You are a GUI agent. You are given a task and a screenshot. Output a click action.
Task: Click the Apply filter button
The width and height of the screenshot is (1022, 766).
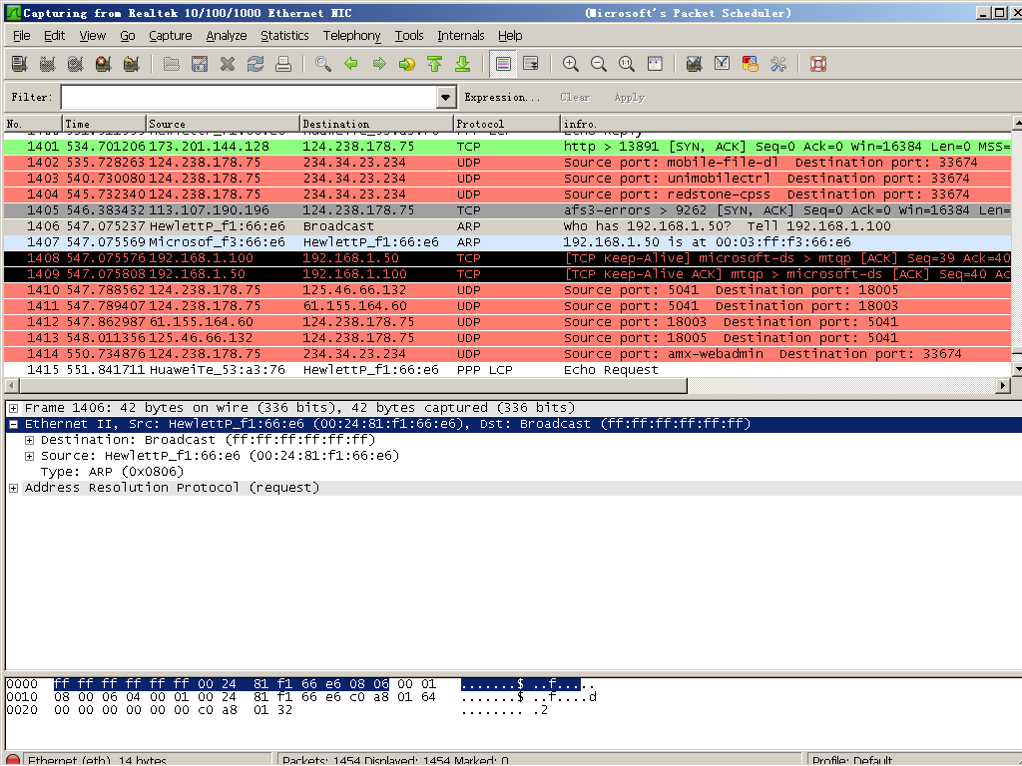629,98
